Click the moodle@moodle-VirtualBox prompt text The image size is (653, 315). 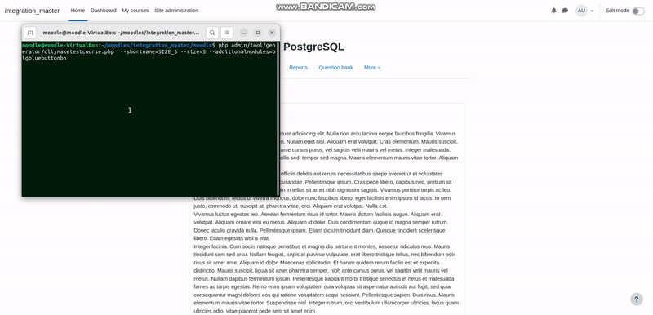[60, 45]
